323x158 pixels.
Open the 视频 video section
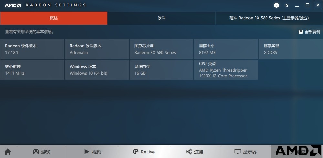92,152
